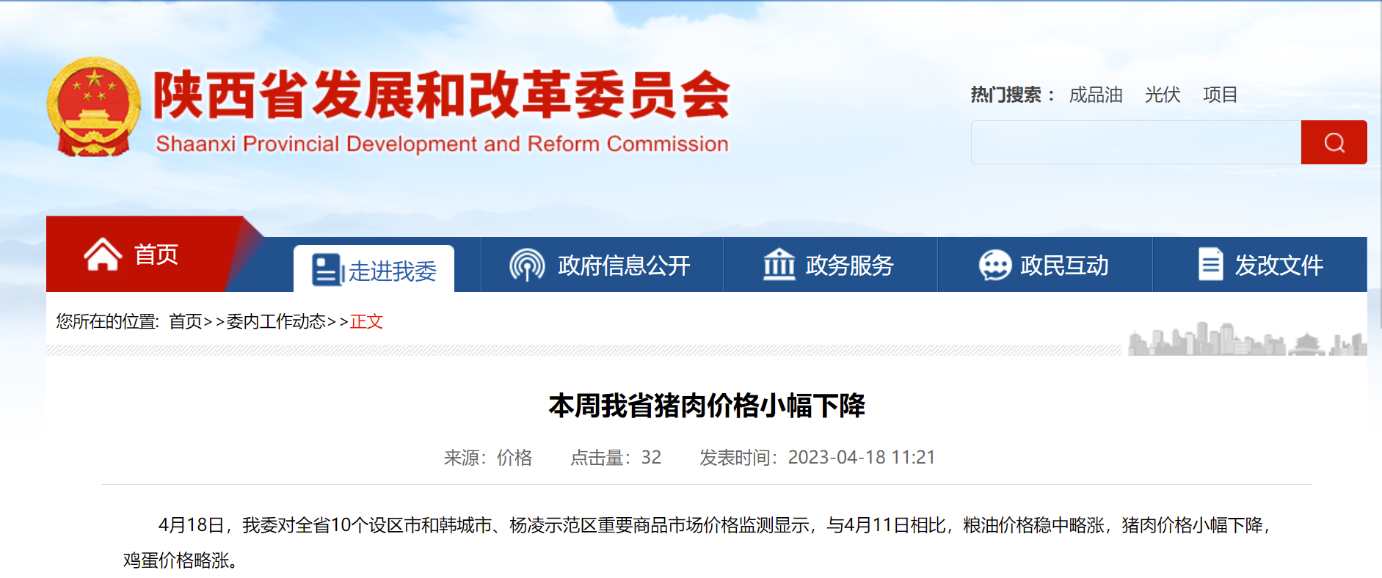Click the 项目 hot search link

(x=1220, y=95)
